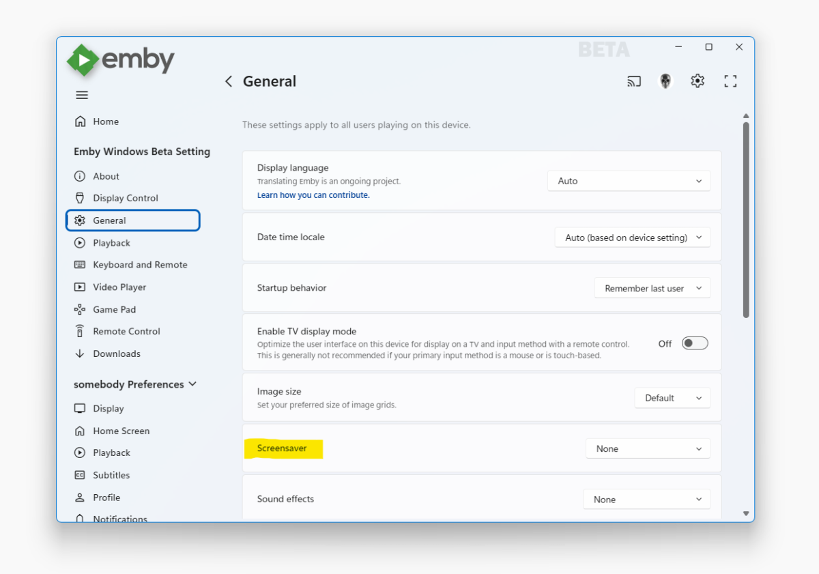The width and height of the screenshot is (819, 574).
Task: Click the Display Control icon
Action: (80, 198)
